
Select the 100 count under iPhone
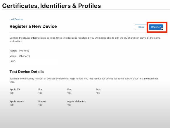pos(40,105)
